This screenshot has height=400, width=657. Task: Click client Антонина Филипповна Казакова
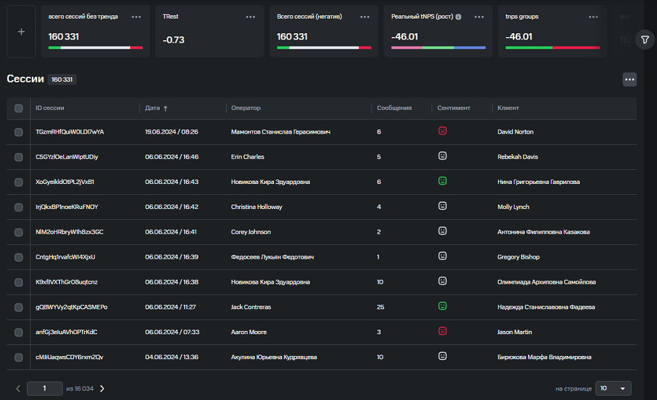pos(543,232)
